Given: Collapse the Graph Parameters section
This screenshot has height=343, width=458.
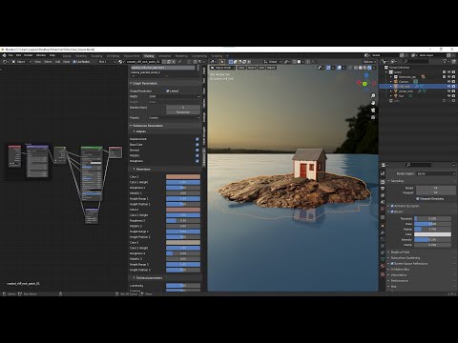Looking at the screenshot, I should coord(145,83).
